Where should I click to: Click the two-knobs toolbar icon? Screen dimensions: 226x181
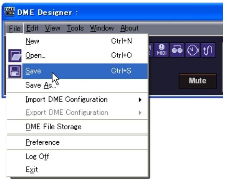[x=177, y=50]
